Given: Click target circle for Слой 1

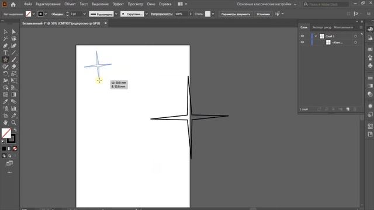Looking at the screenshot, I should [356, 36].
